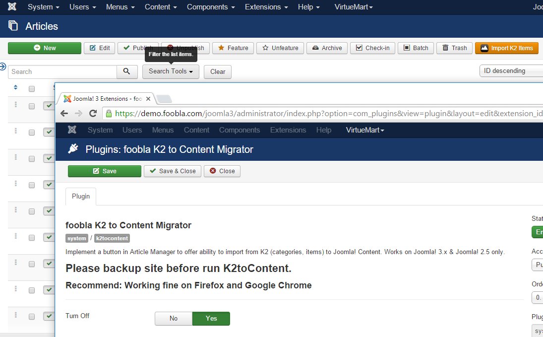
Task: Click the sidebar toggle arrow icon left of the Search field
Action: pos(3,67)
